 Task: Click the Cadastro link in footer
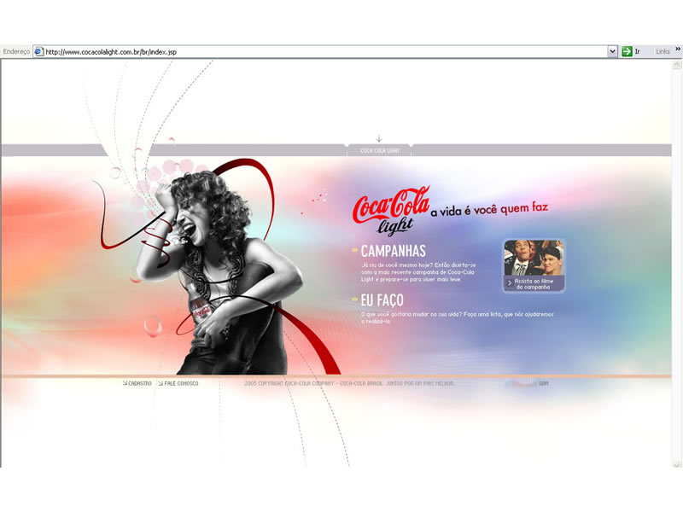(x=140, y=383)
